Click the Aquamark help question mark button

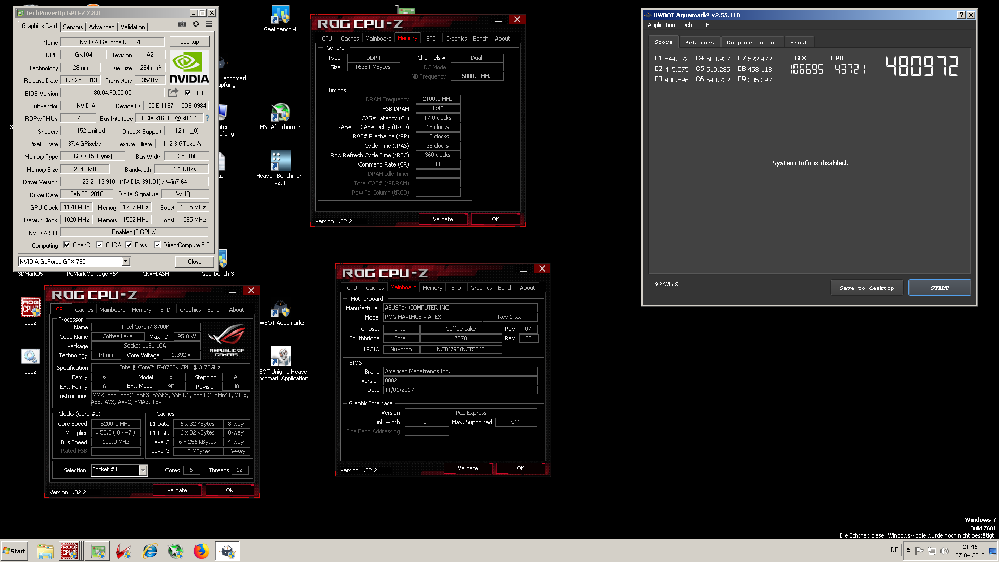pos(961,15)
